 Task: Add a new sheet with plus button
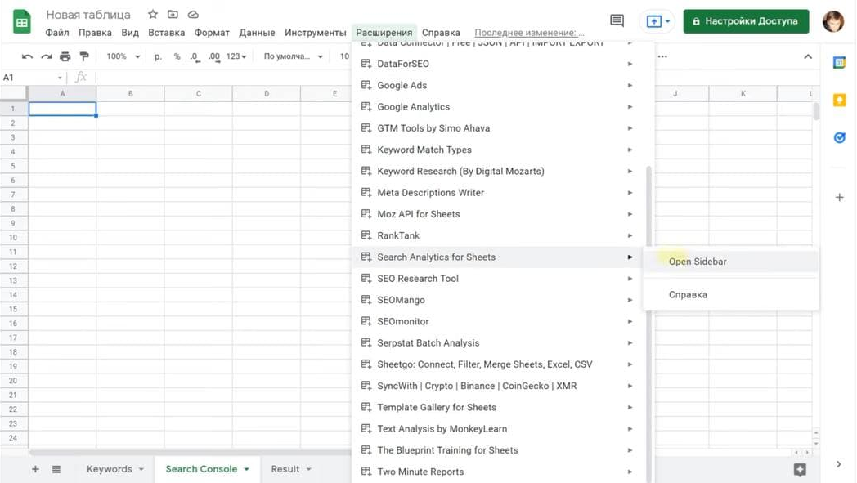(x=35, y=469)
